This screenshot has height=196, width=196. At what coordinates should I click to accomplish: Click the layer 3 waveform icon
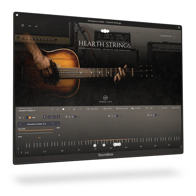point(109,116)
